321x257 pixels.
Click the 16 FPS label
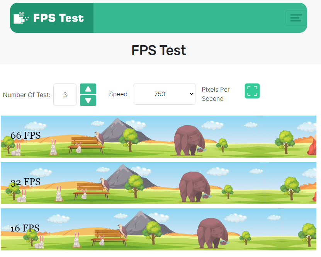[25, 228]
